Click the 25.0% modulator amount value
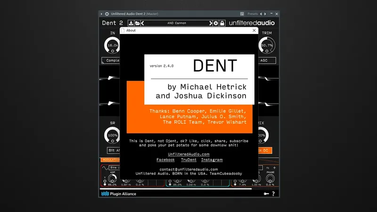This screenshot has width=377, height=212. click(x=178, y=185)
